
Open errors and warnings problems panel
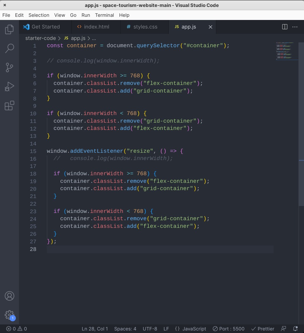click(16, 329)
